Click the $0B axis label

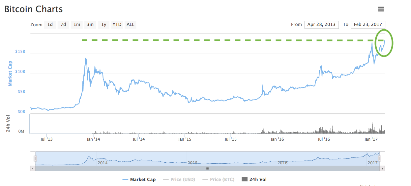(21, 112)
